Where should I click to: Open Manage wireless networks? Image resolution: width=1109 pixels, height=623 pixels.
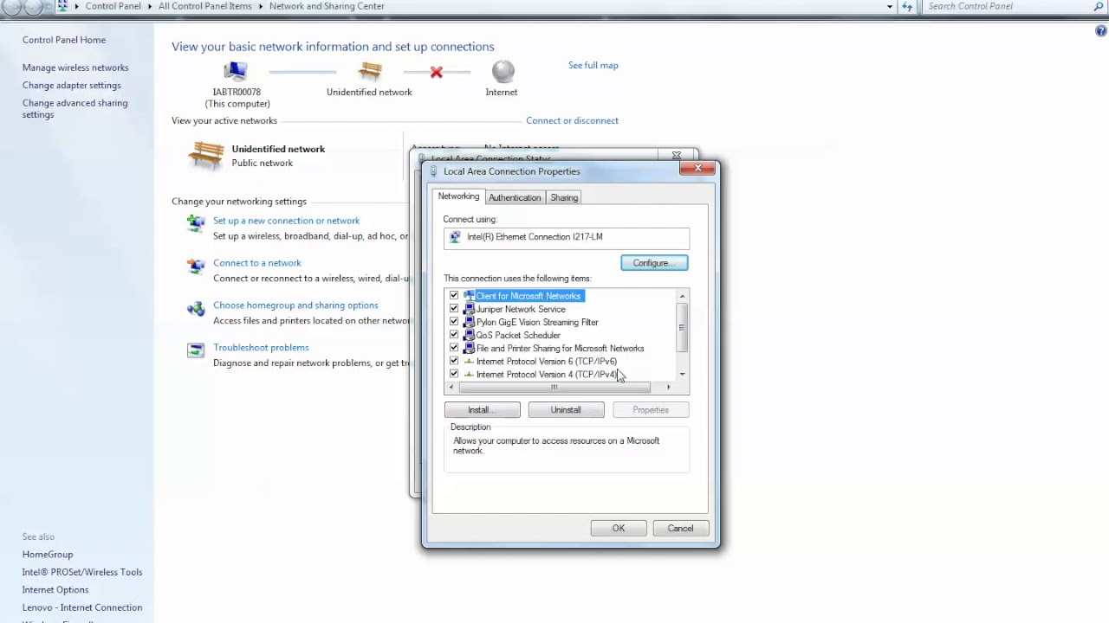click(x=75, y=67)
